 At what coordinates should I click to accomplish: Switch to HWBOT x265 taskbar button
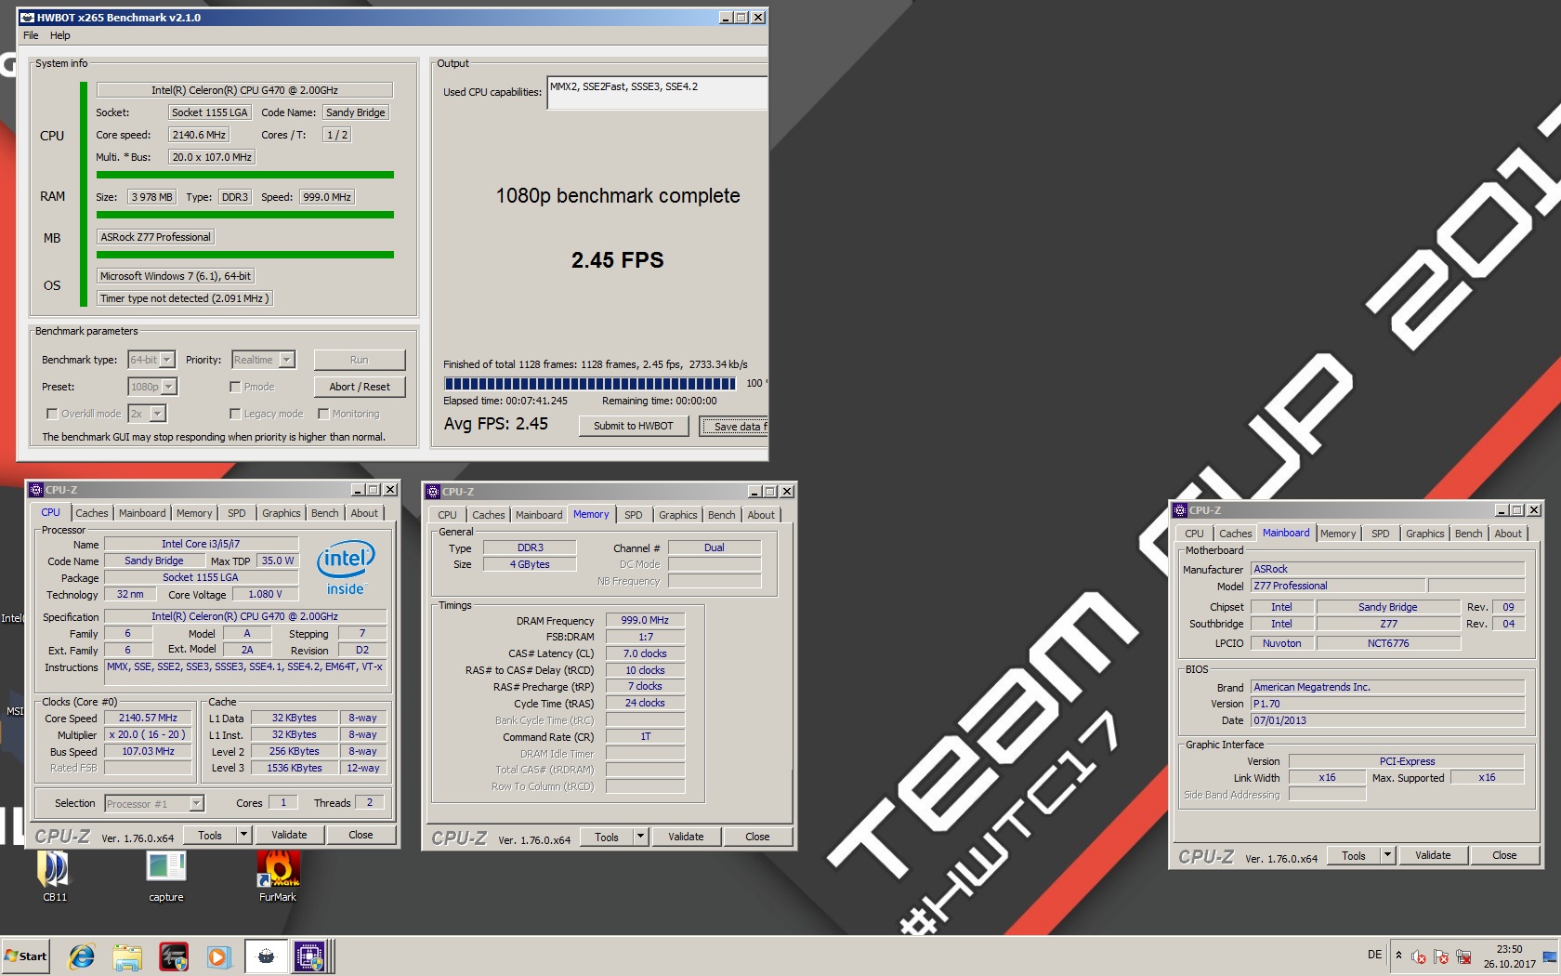[x=266, y=956]
